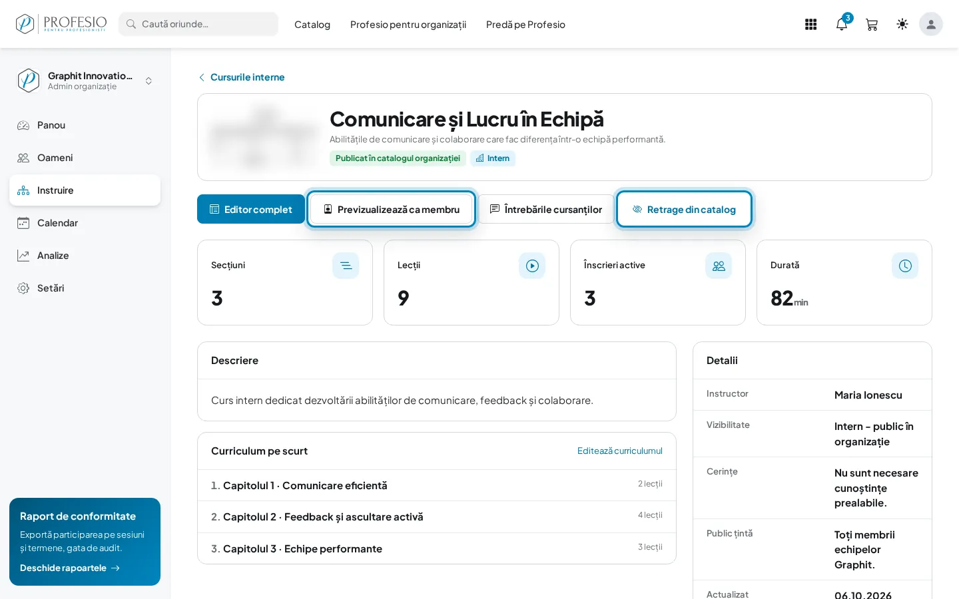Open the shopping cart icon
This screenshot has width=959, height=599.
(x=872, y=25)
